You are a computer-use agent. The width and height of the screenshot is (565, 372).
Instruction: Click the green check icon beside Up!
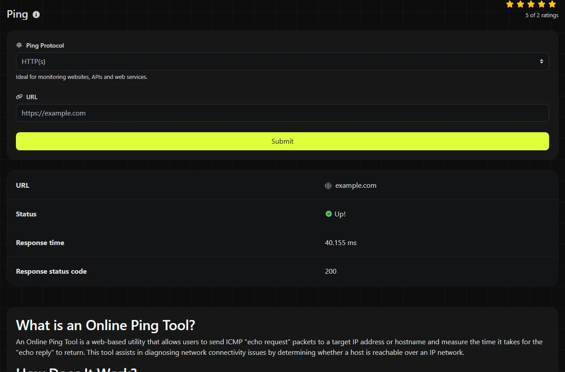[328, 214]
